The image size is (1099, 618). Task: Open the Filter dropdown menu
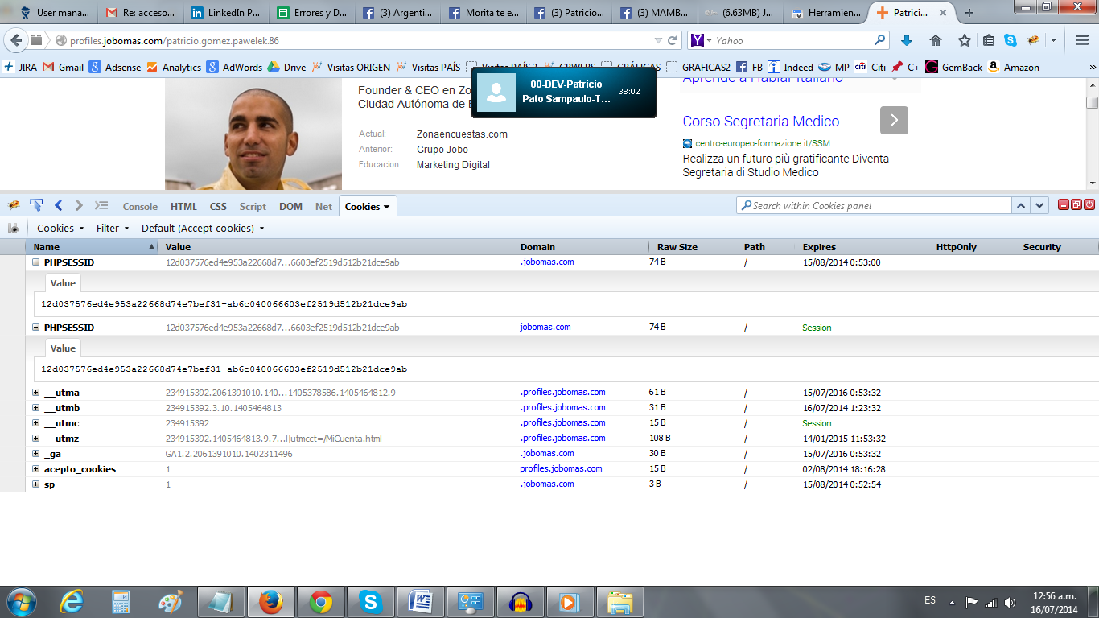113,229
